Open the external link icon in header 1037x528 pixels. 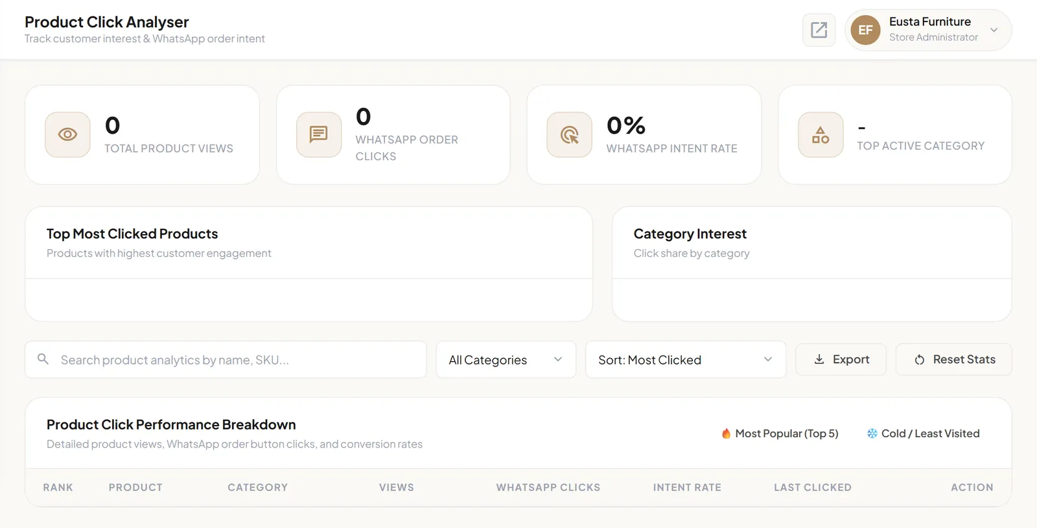[819, 30]
